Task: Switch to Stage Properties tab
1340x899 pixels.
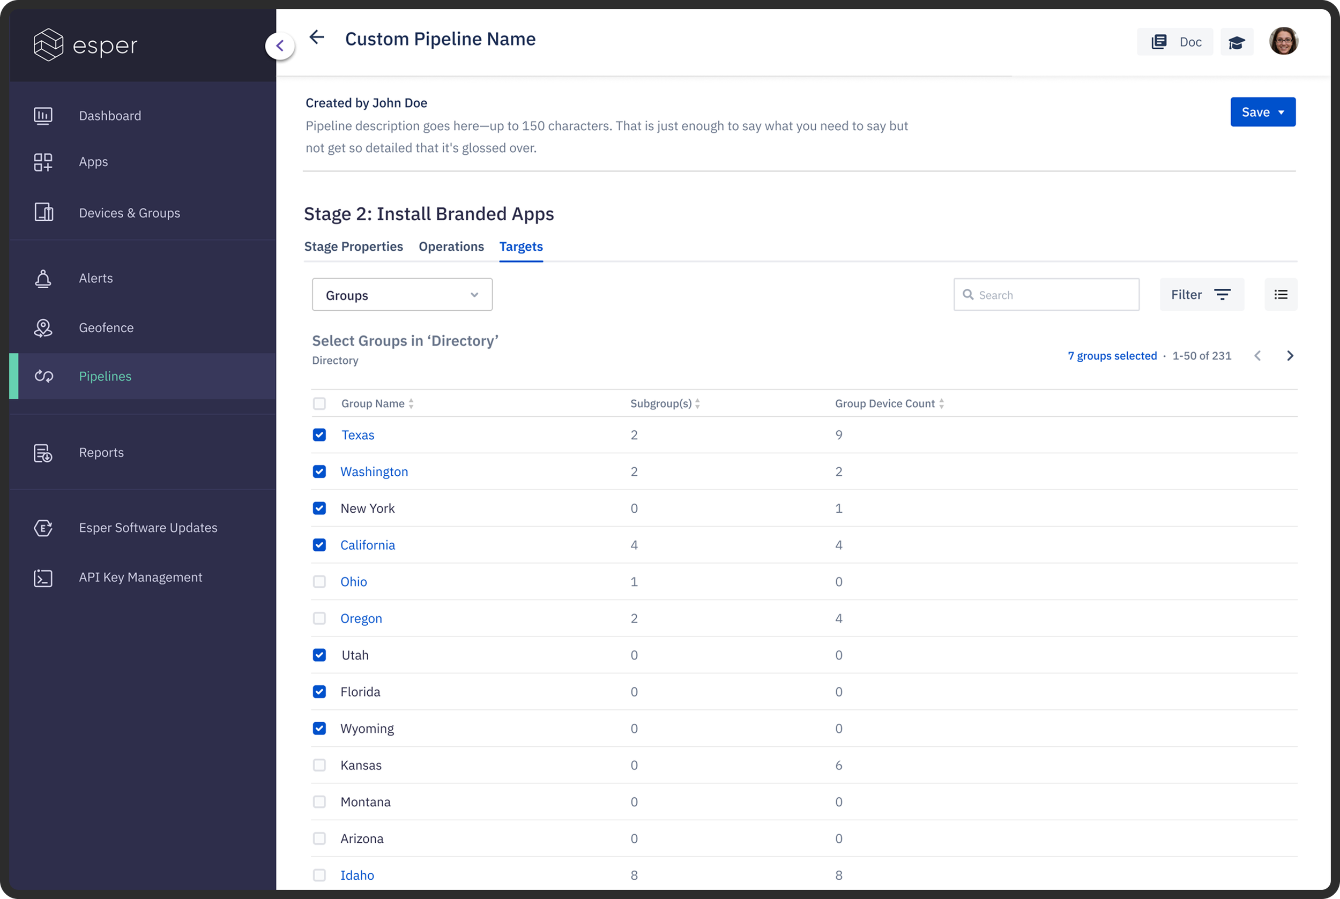Action: point(353,246)
